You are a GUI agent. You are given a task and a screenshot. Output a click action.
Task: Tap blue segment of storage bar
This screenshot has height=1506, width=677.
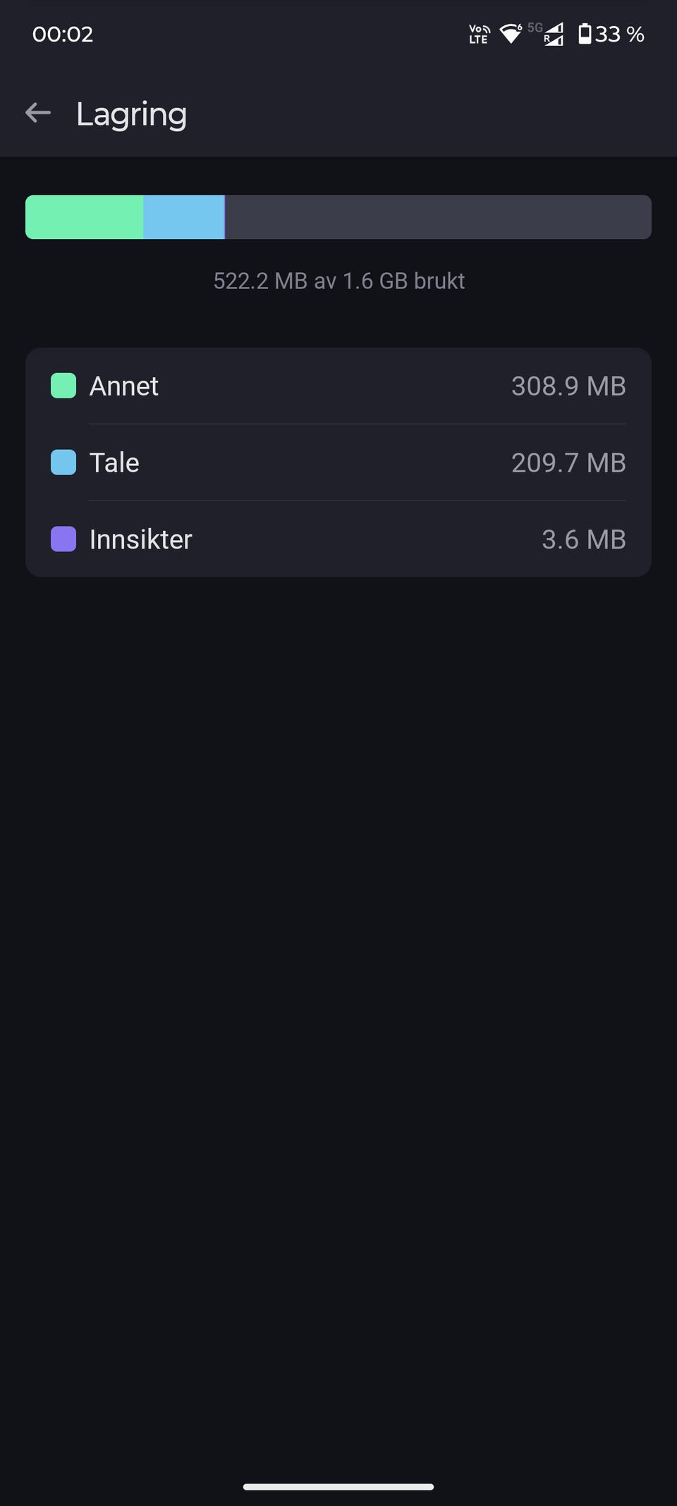tap(183, 217)
